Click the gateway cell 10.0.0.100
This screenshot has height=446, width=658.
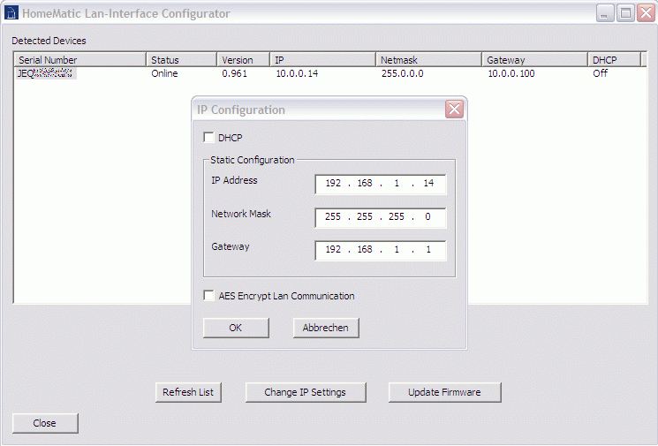(511, 73)
